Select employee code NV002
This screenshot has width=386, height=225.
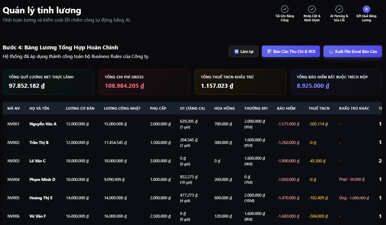(13, 143)
